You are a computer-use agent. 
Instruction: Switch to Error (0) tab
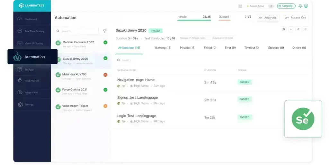230,48
